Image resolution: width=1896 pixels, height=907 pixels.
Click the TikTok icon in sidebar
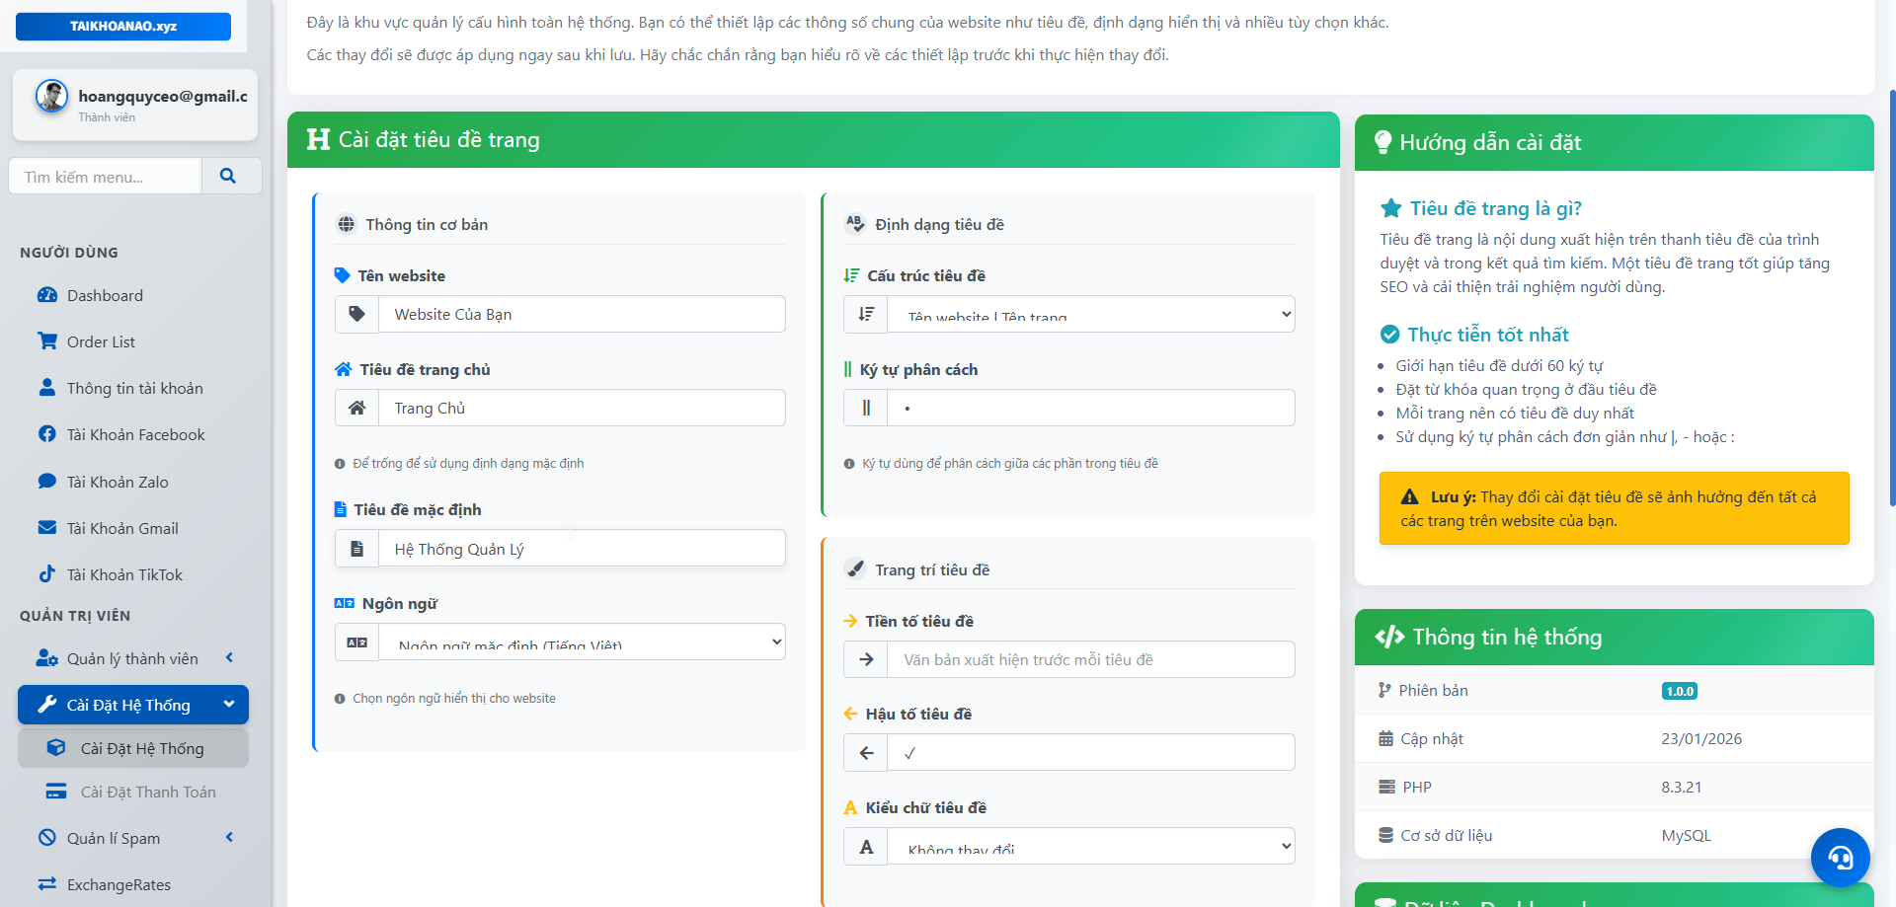(46, 574)
